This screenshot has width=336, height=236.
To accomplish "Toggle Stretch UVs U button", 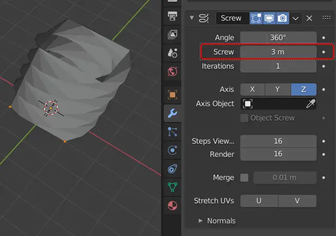I will click(259, 201).
